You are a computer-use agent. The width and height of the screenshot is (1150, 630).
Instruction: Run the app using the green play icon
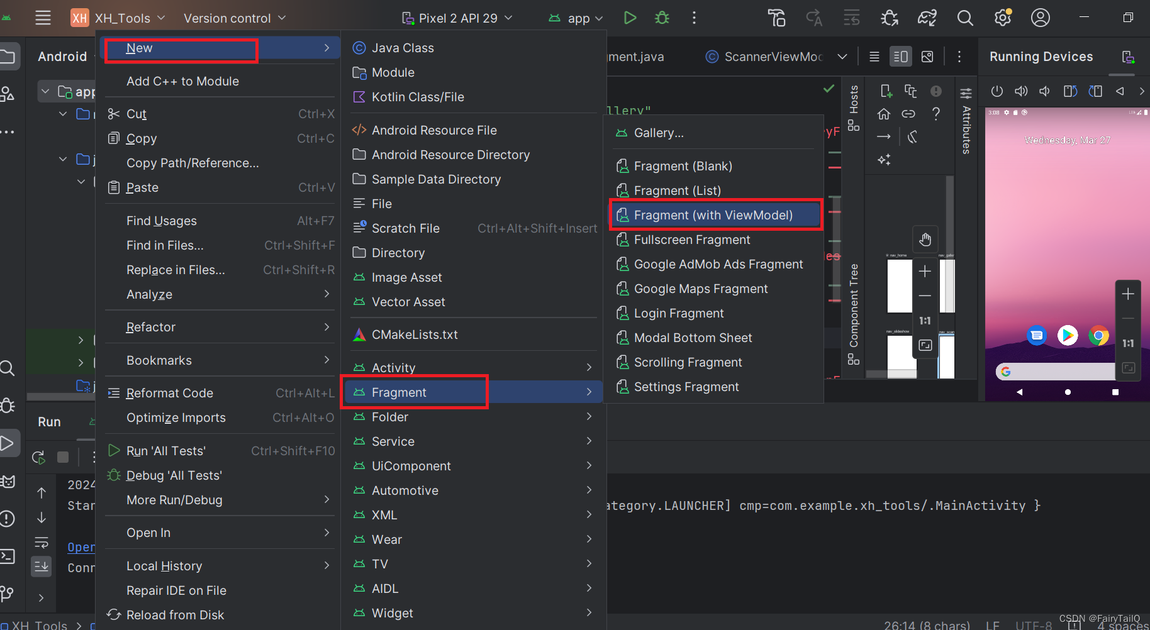point(630,18)
